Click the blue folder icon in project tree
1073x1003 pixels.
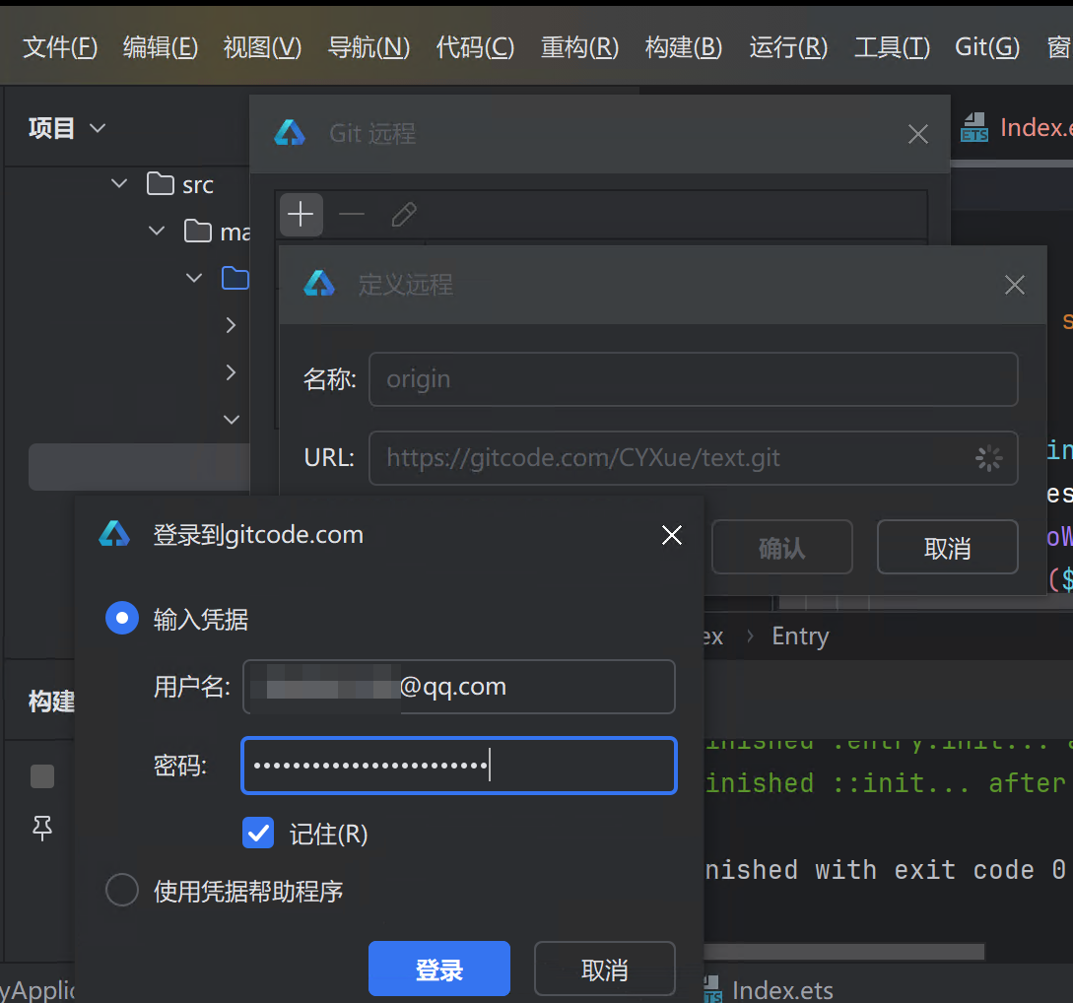[235, 279]
